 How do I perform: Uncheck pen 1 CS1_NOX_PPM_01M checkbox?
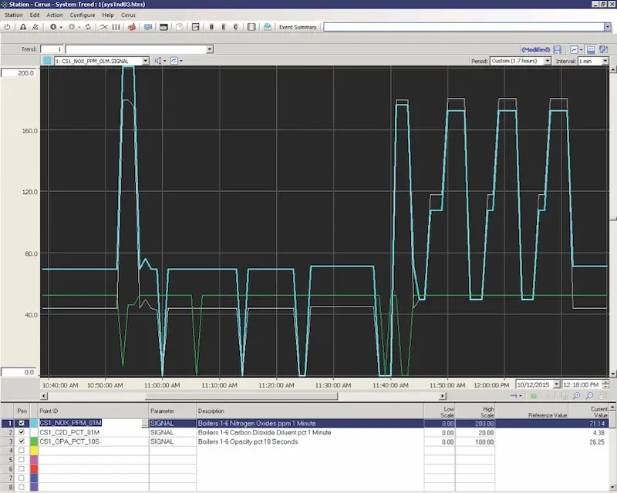point(22,423)
